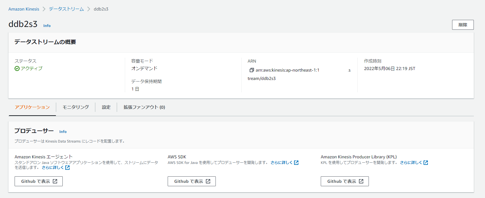The height and width of the screenshot is (198, 485).
Task: Click external-link icon beside Kinesis エージェント さらに詳しく
Action: tap(67, 168)
